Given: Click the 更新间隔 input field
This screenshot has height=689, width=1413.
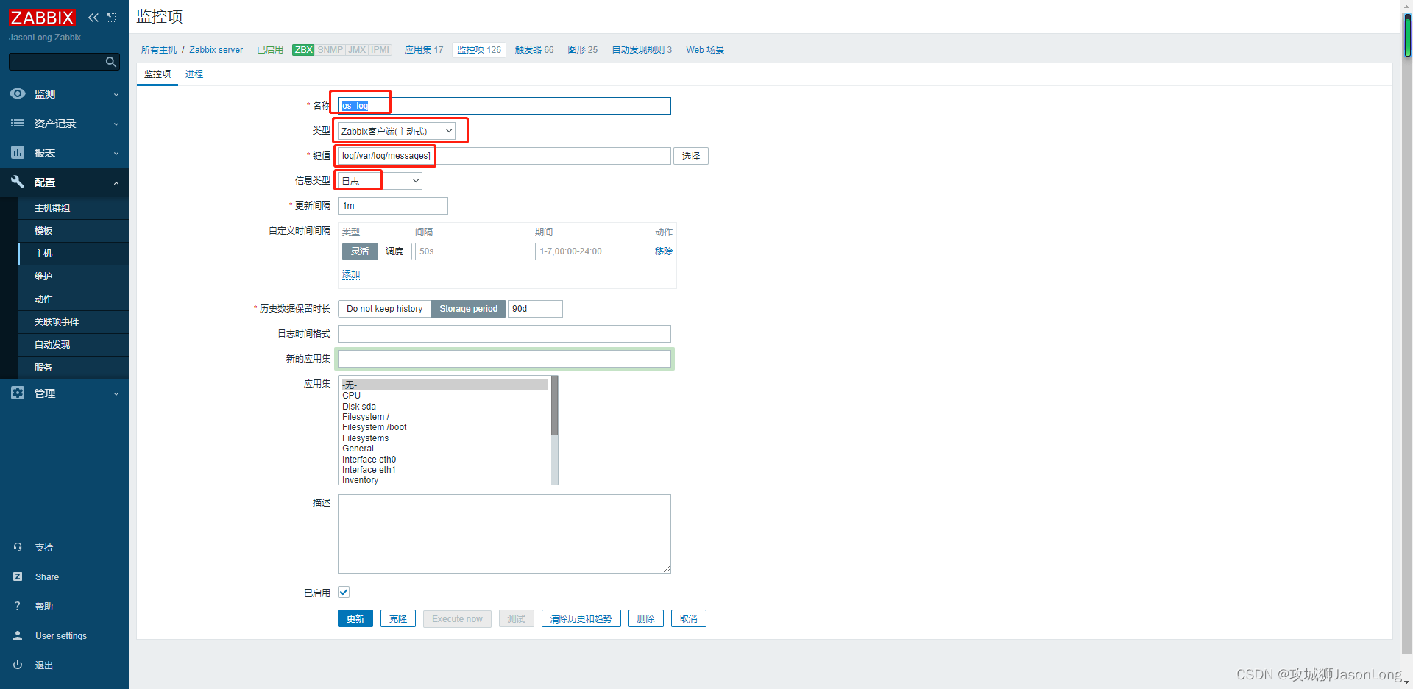Looking at the screenshot, I should pyautogui.click(x=393, y=206).
